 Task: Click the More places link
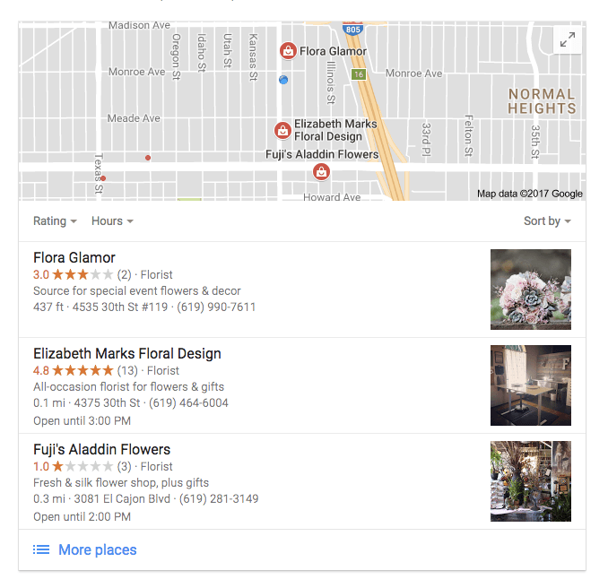pos(98,549)
